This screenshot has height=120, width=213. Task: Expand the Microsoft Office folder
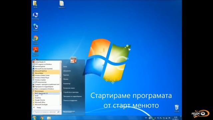point(46,102)
